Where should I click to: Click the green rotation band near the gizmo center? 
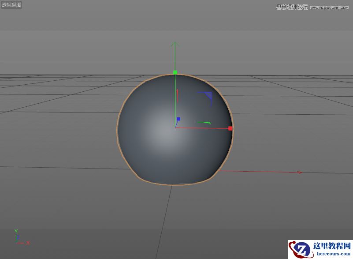click(204, 122)
